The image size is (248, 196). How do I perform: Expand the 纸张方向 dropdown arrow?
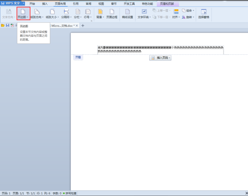tap(43, 17)
